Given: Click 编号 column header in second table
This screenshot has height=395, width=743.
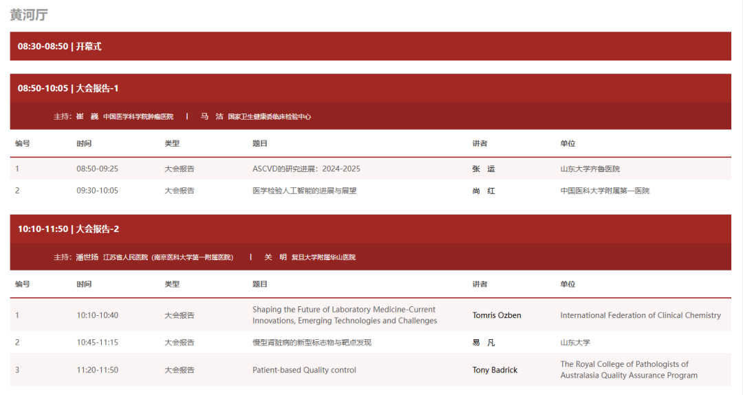Looking at the screenshot, I should 22,284.
